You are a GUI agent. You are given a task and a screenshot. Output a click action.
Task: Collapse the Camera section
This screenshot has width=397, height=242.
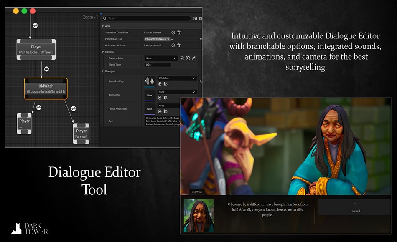pos(102,52)
